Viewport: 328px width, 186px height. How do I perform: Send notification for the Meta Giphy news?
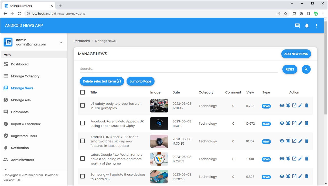[288, 123]
